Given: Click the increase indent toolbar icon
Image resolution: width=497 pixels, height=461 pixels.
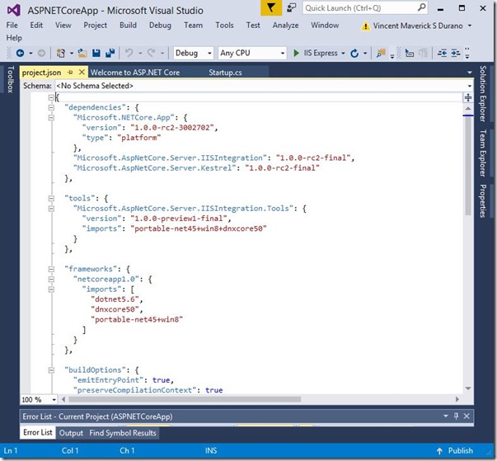Looking at the screenshot, I should [456, 53].
